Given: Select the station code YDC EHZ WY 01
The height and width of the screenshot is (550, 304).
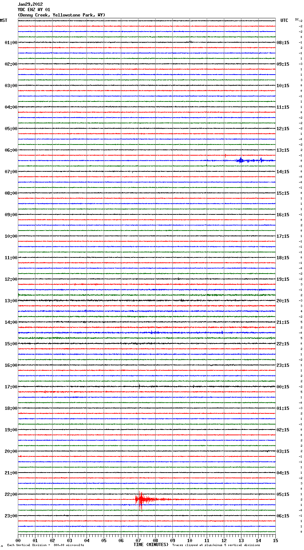Looking at the screenshot, I should [x=34, y=10].
